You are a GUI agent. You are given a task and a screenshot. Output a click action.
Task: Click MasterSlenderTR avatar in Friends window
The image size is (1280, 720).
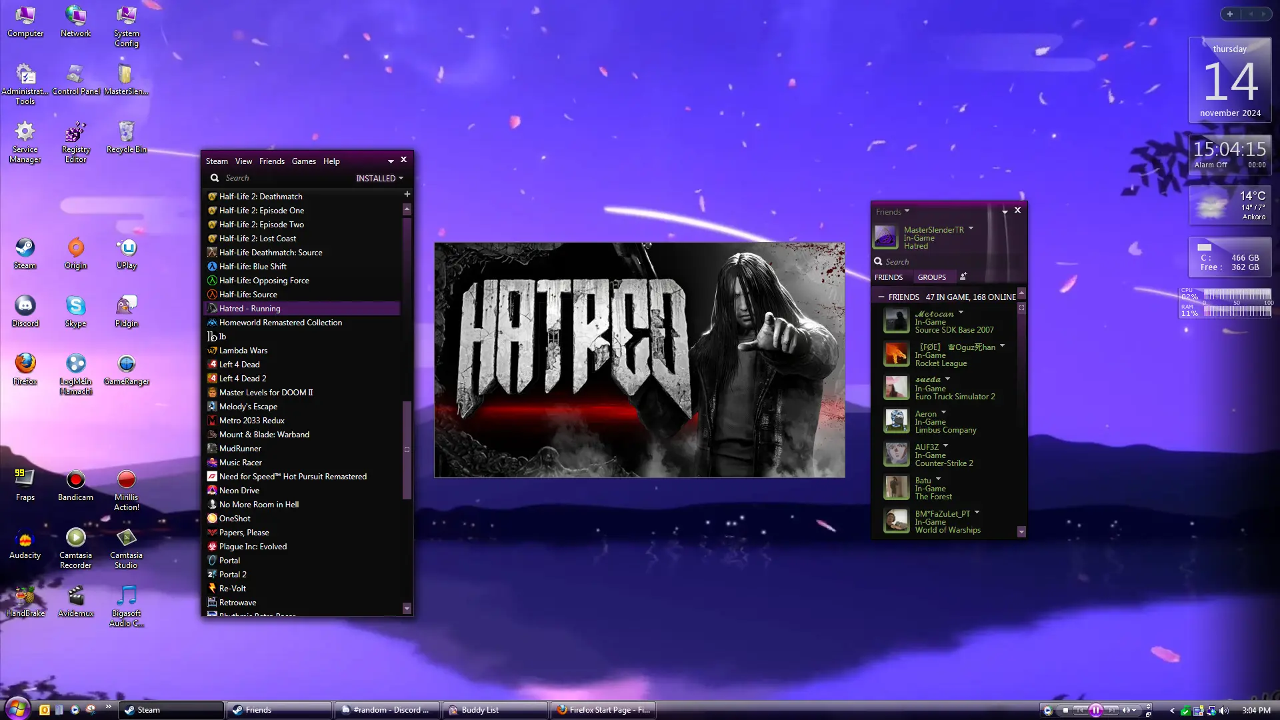(x=885, y=237)
